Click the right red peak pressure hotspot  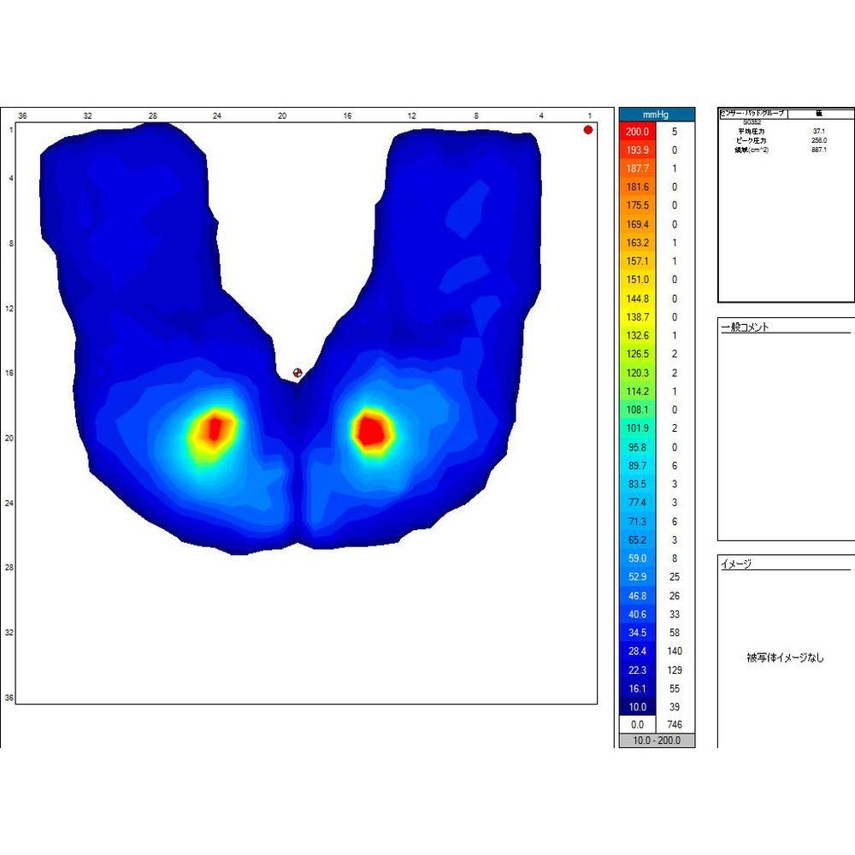(x=372, y=428)
